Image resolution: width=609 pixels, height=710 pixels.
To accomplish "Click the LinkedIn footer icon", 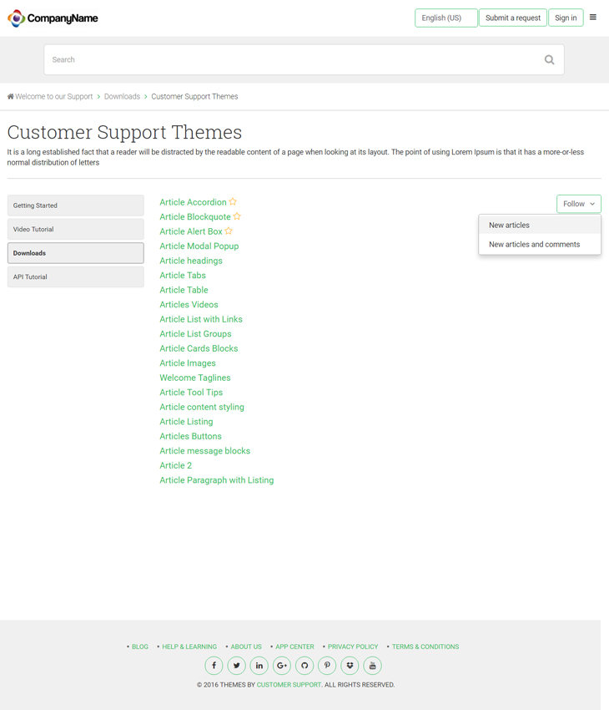I will pos(259,665).
